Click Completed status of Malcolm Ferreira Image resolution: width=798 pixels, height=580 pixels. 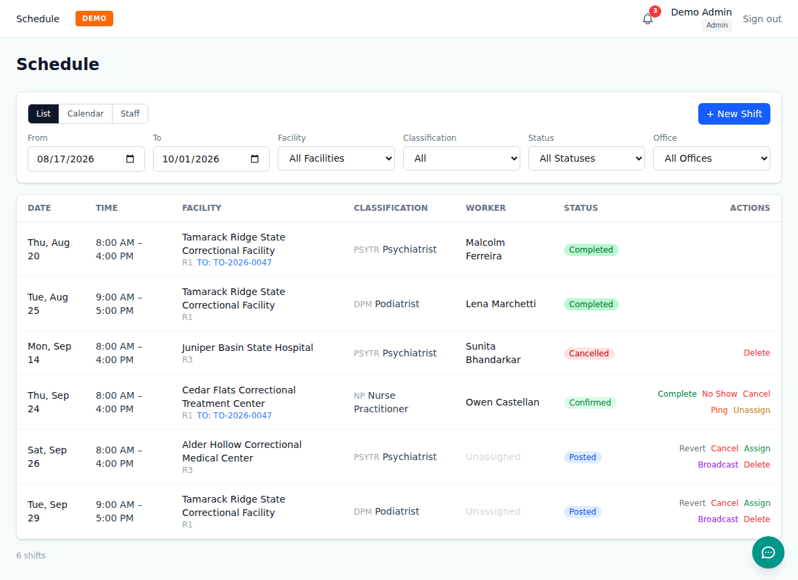(591, 250)
